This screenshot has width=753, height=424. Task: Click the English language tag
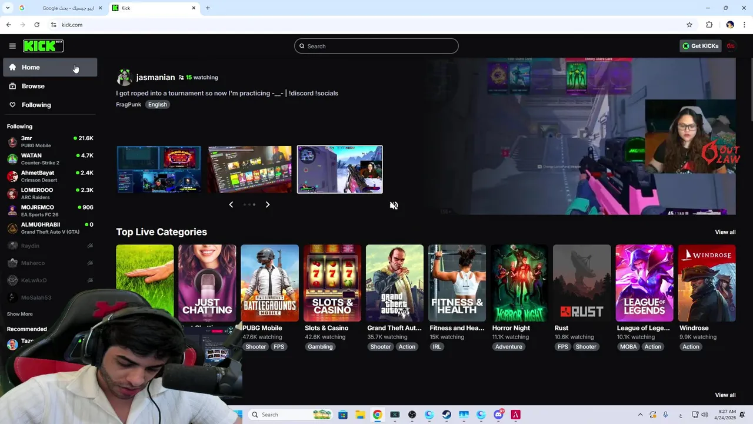point(157,104)
